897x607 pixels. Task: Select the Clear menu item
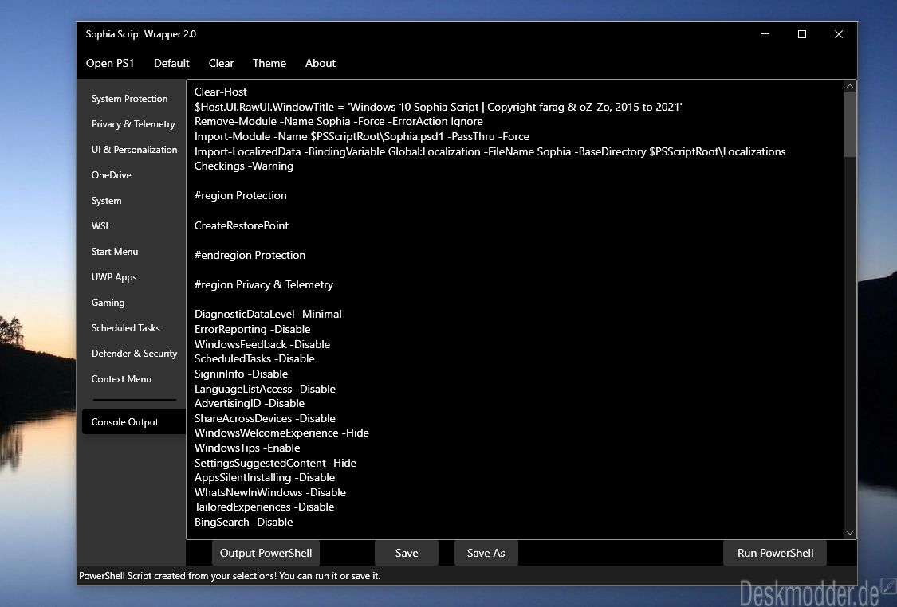coord(221,64)
